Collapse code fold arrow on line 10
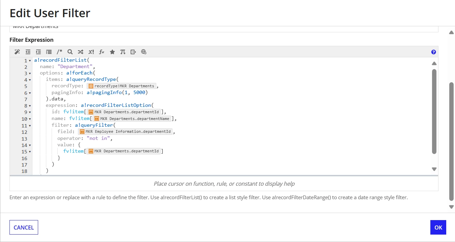 click(30, 119)
